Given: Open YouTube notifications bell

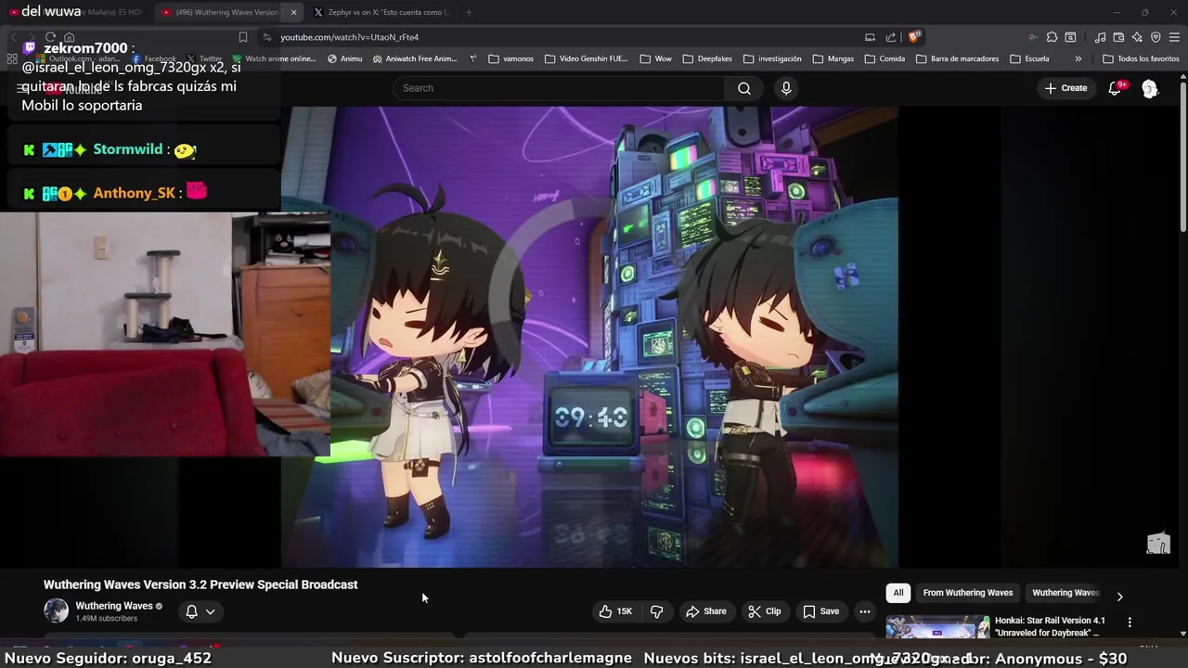Looking at the screenshot, I should point(1116,88).
